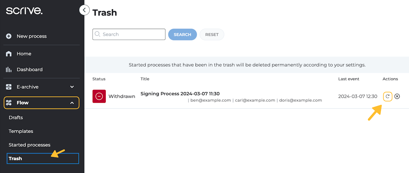Go to Started processes
This screenshot has width=409, height=173.
coord(29,145)
